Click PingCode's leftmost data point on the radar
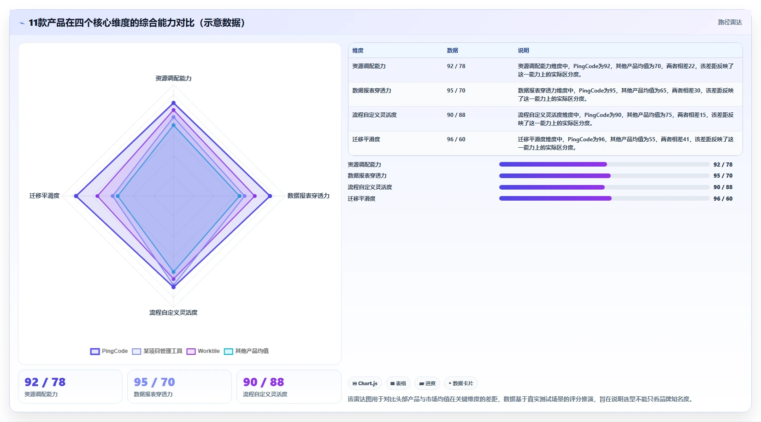Viewport: 761px width, 422px height. click(77, 196)
